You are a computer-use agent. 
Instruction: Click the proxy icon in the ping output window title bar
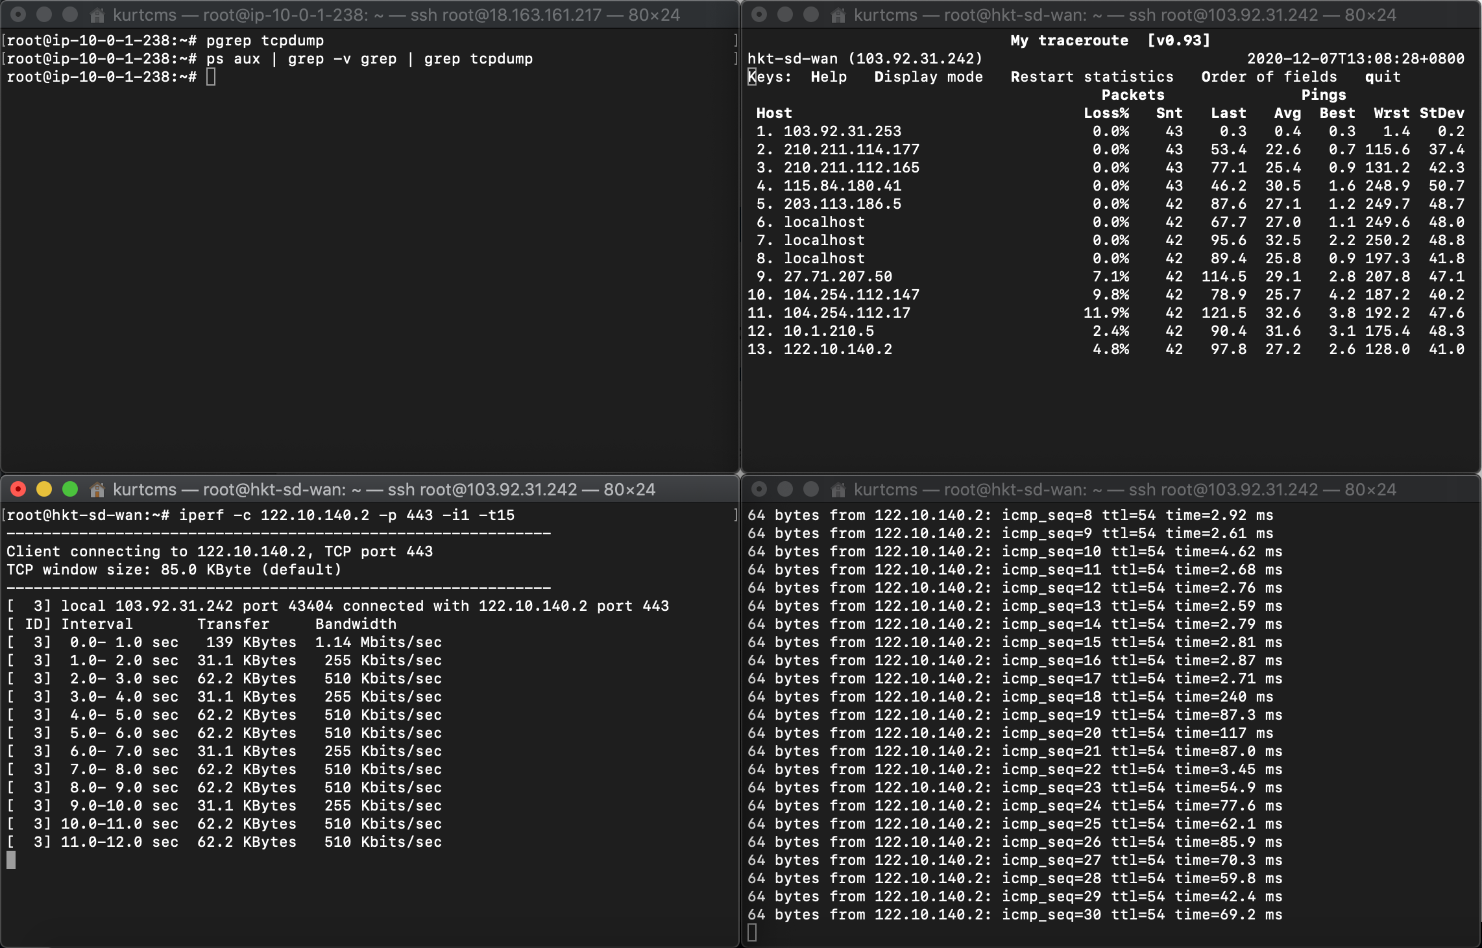tap(837, 490)
